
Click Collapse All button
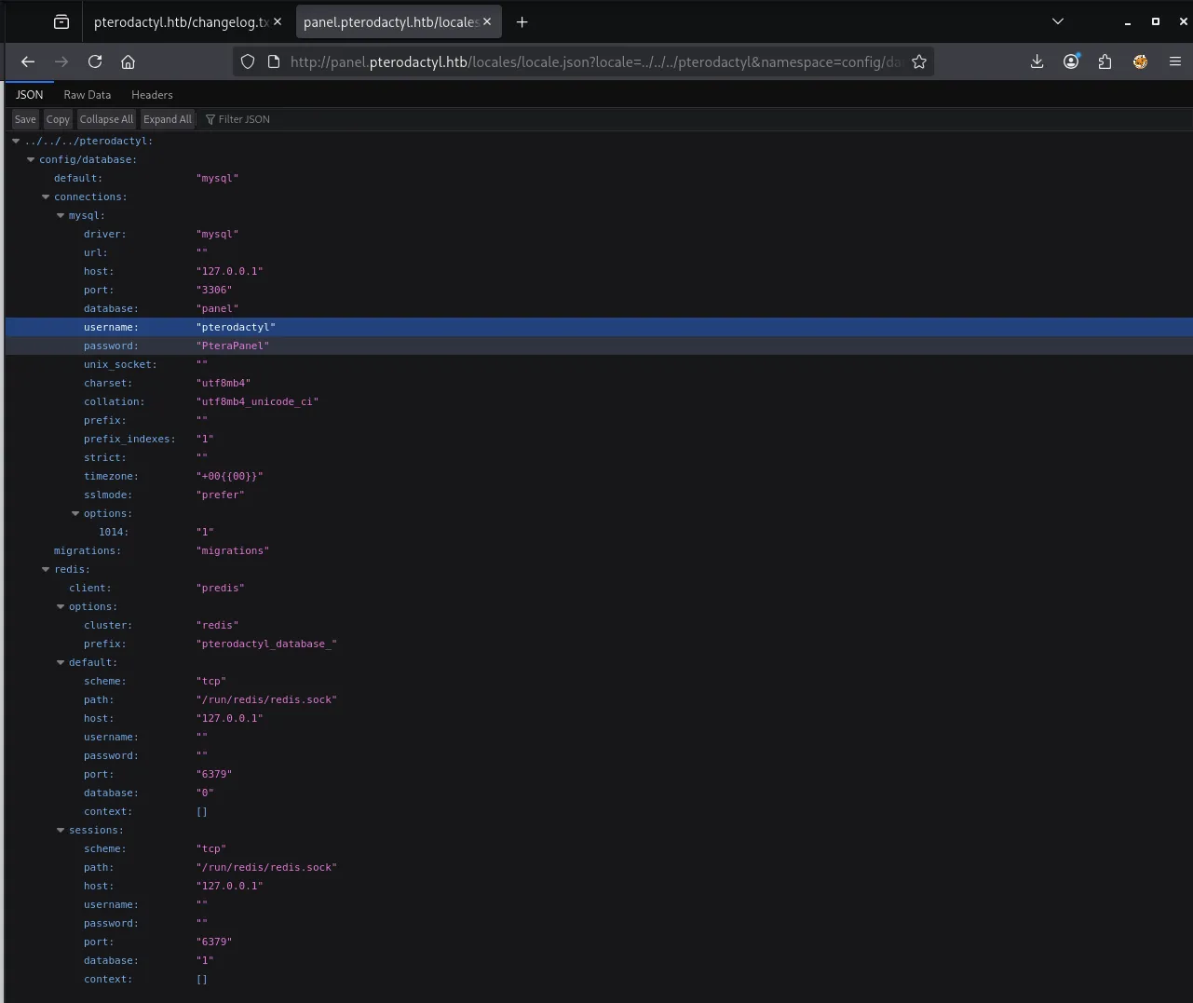[106, 119]
